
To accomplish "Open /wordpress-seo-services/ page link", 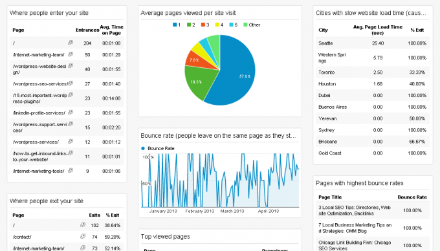I will point(40,84).
